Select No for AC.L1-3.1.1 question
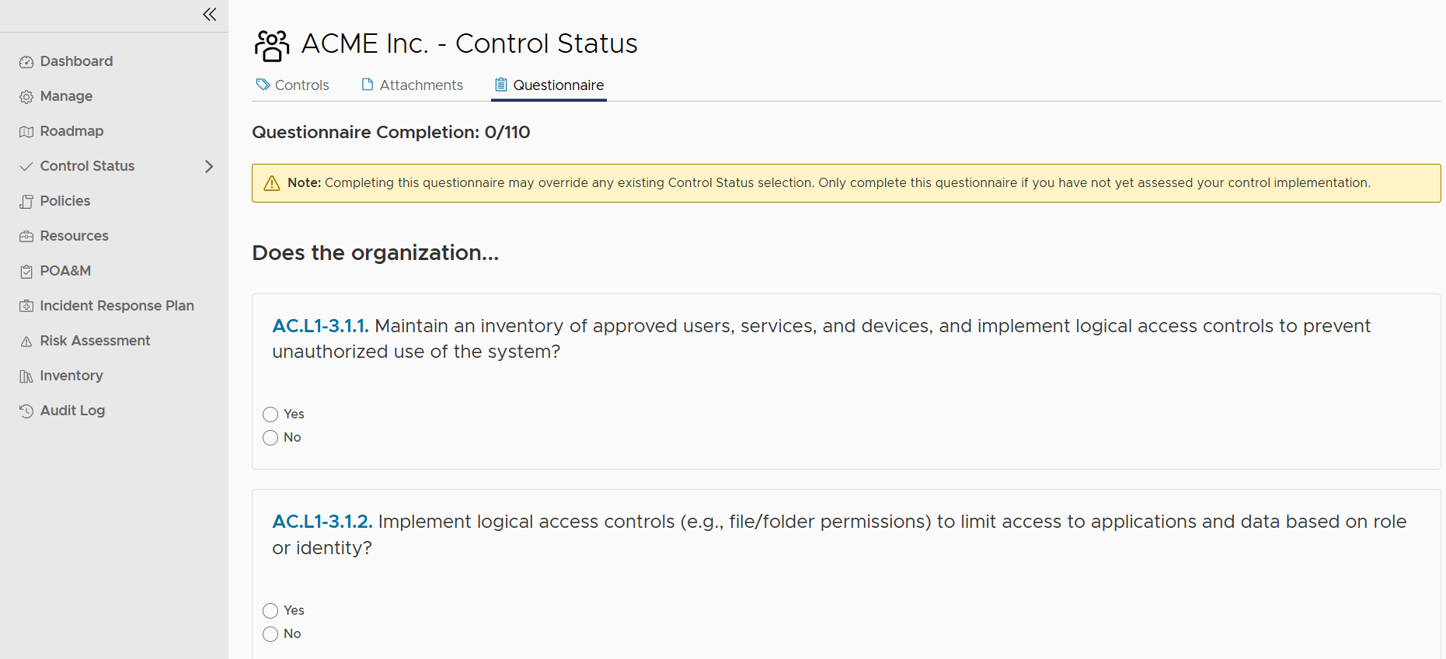Image resolution: width=1446 pixels, height=659 pixels. tap(270, 438)
